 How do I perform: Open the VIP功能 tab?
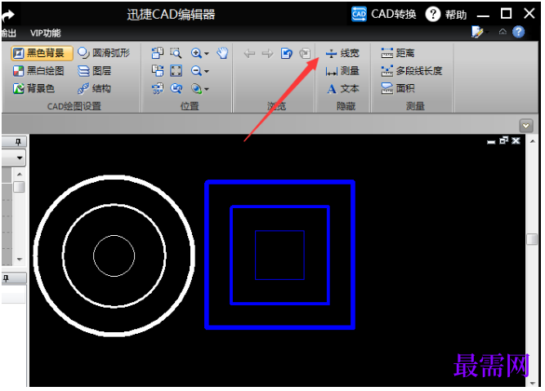pos(46,33)
